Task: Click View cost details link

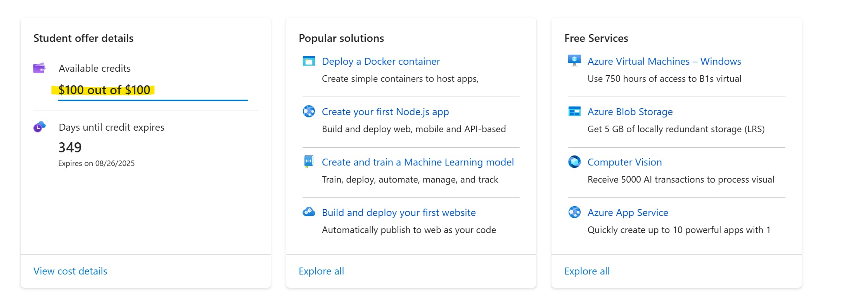Action: [70, 271]
